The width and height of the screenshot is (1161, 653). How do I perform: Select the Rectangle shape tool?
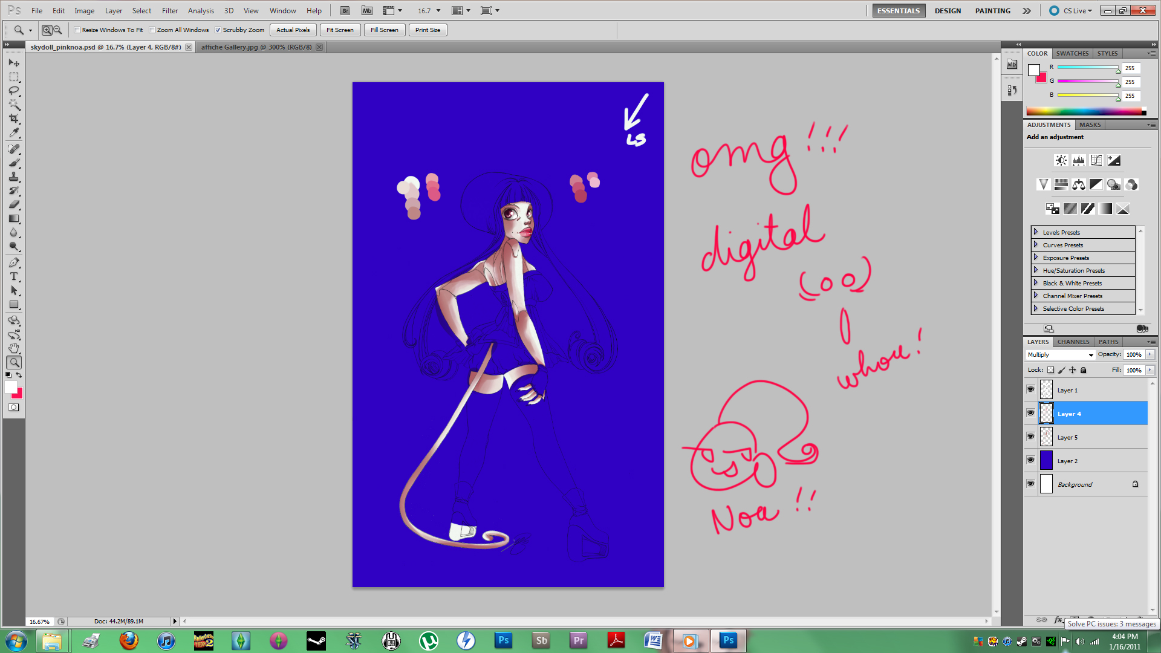[14, 304]
